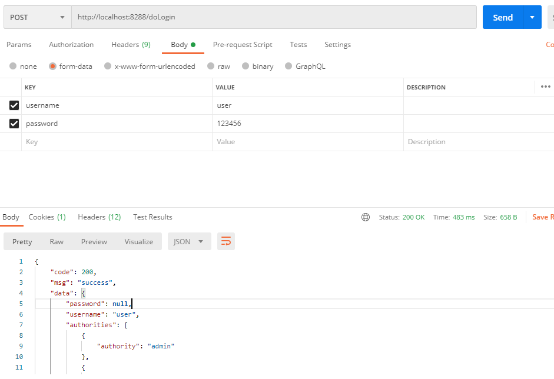Select the form-data radio button
554x379 pixels.
52,66
